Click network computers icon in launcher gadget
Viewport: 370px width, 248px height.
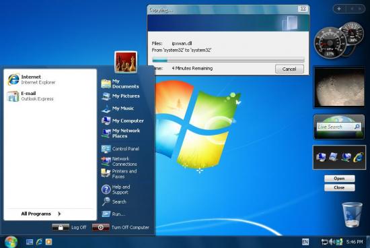click(346, 157)
